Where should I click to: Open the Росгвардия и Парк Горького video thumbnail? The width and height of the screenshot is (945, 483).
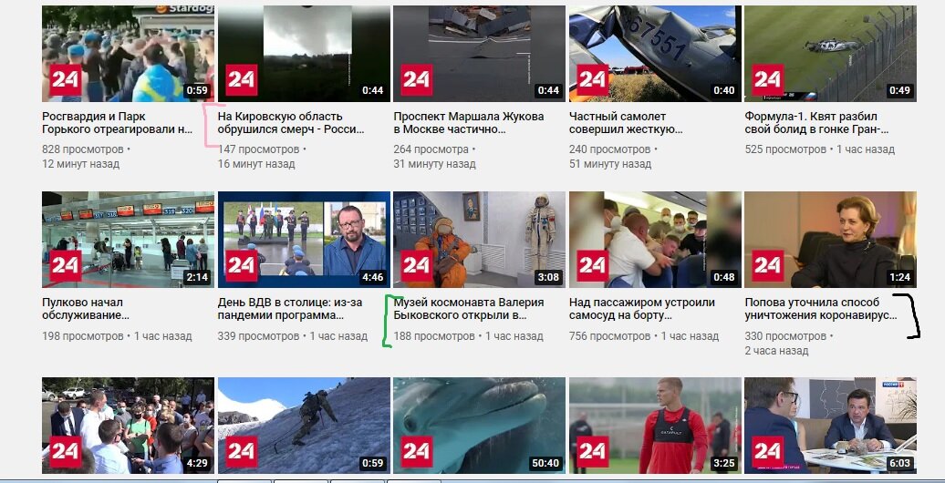pyautogui.click(x=128, y=54)
